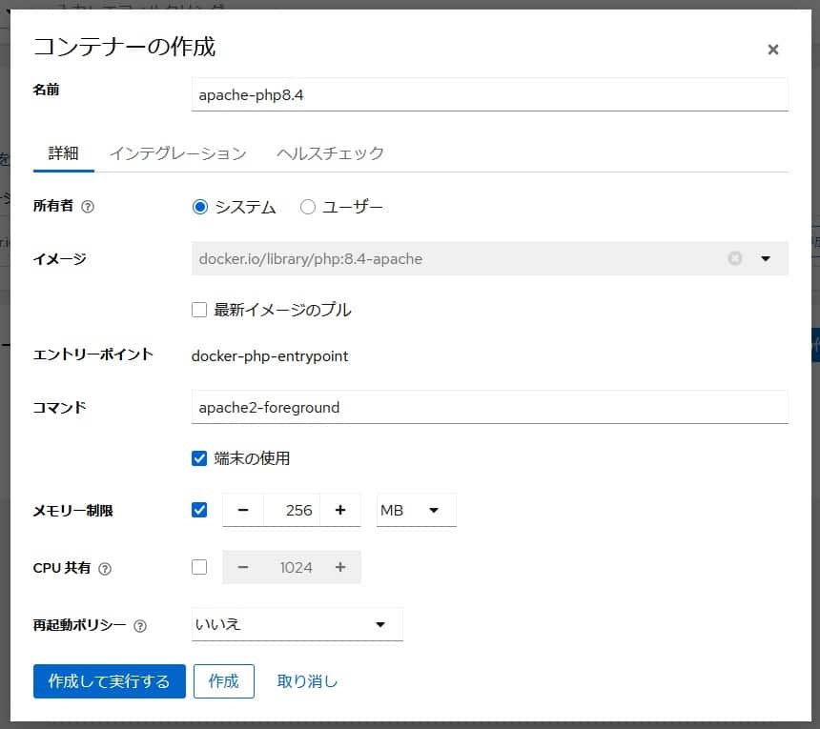Viewport: 820px width, 729px height.
Task: Increase CPU shares with plus button
Action: click(x=340, y=567)
